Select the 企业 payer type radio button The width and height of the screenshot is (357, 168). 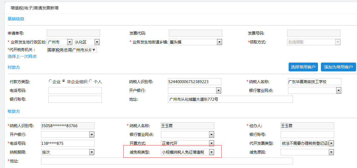50,81
